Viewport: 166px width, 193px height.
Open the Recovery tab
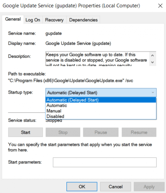tap(54, 20)
